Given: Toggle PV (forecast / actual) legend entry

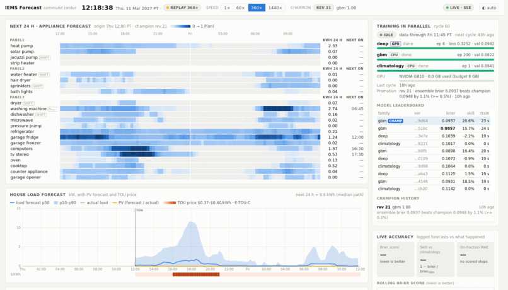Looking at the screenshot, I should [136, 202].
